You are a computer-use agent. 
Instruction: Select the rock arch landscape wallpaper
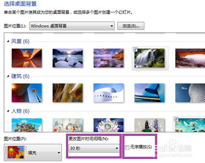point(190,58)
